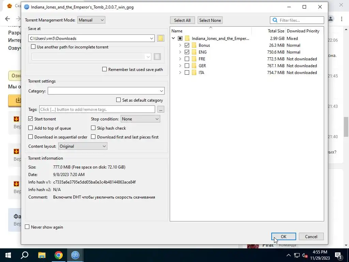This screenshot has height=262, width=349.
Task: Enable Skip hash check
Action: coord(93,128)
